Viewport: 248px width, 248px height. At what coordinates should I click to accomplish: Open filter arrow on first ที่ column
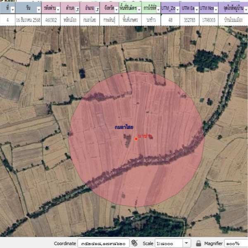tap(12, 9)
